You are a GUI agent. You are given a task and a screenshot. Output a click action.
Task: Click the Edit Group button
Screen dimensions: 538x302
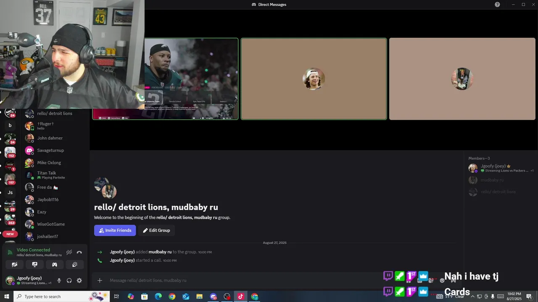tap(156, 230)
